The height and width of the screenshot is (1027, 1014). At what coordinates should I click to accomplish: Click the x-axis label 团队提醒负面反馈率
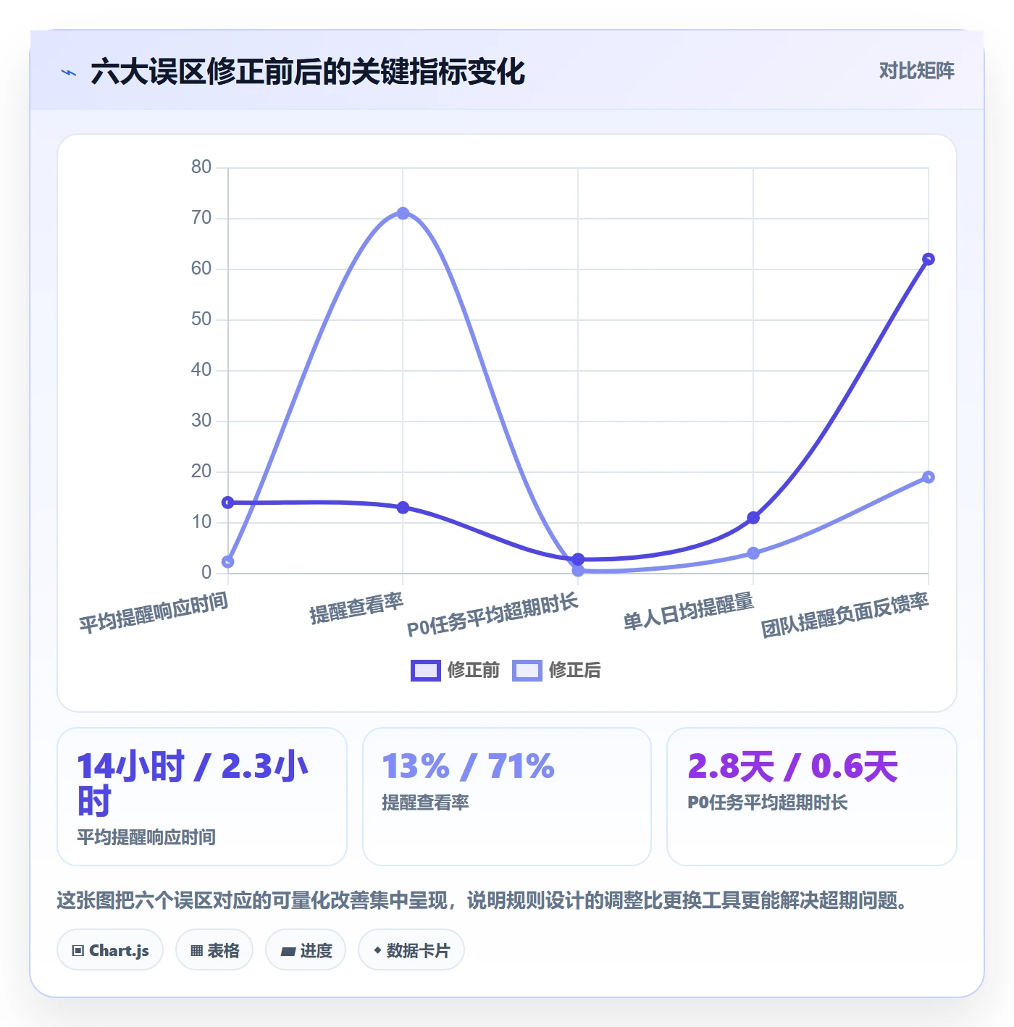point(845,615)
